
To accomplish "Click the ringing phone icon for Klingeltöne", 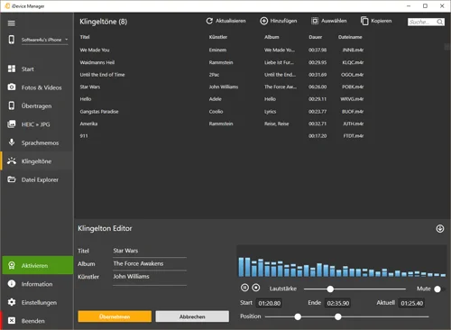I will (12, 160).
